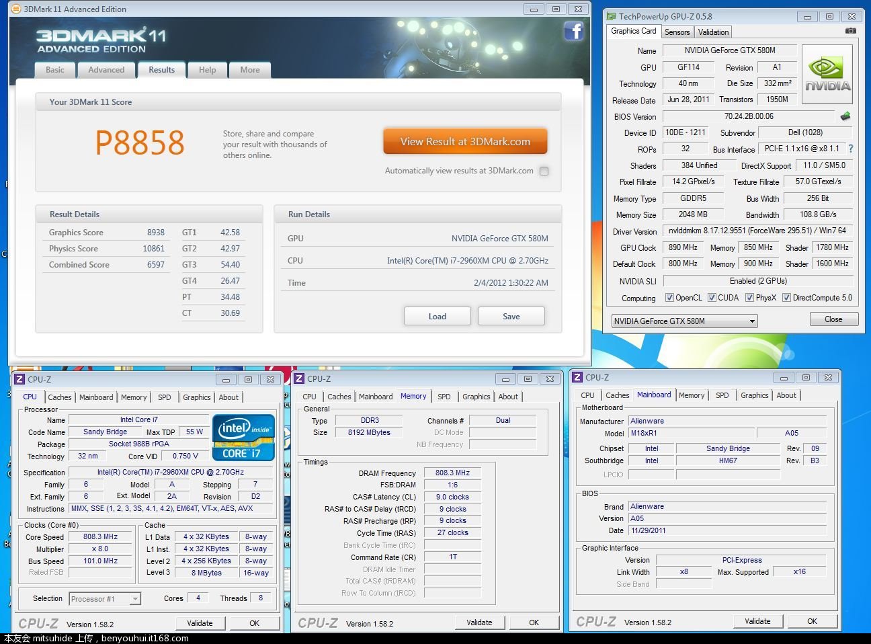Image resolution: width=871 pixels, height=644 pixels.
Task: Click the BIOS Version value in GPU-Z
Action: (749, 116)
